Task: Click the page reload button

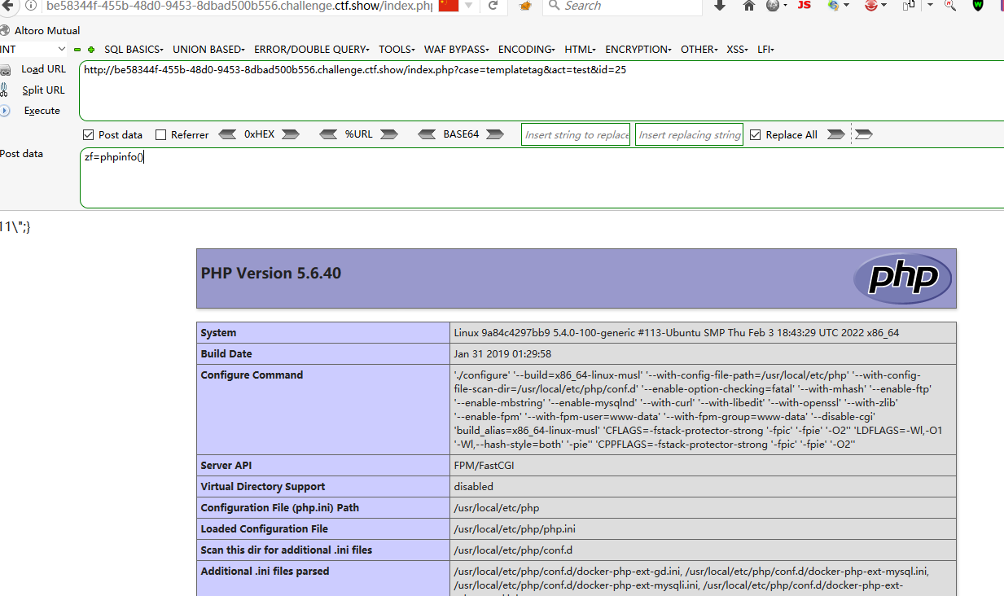Action: [493, 7]
